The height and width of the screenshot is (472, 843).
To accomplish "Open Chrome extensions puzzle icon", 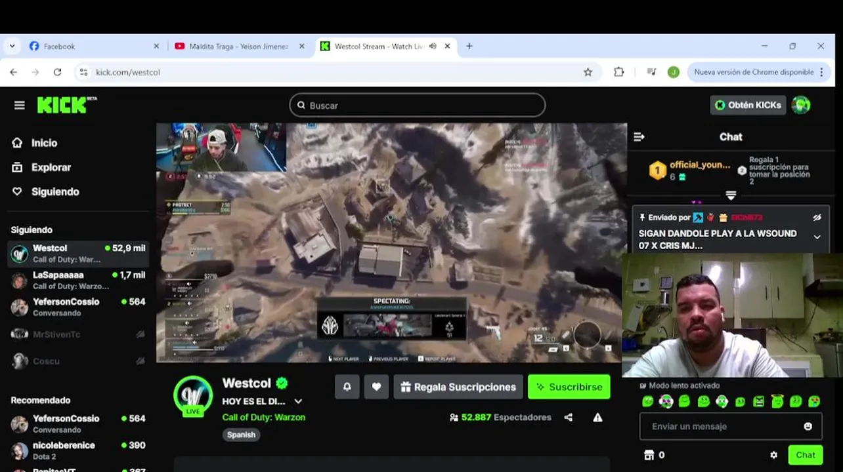I will pos(618,72).
